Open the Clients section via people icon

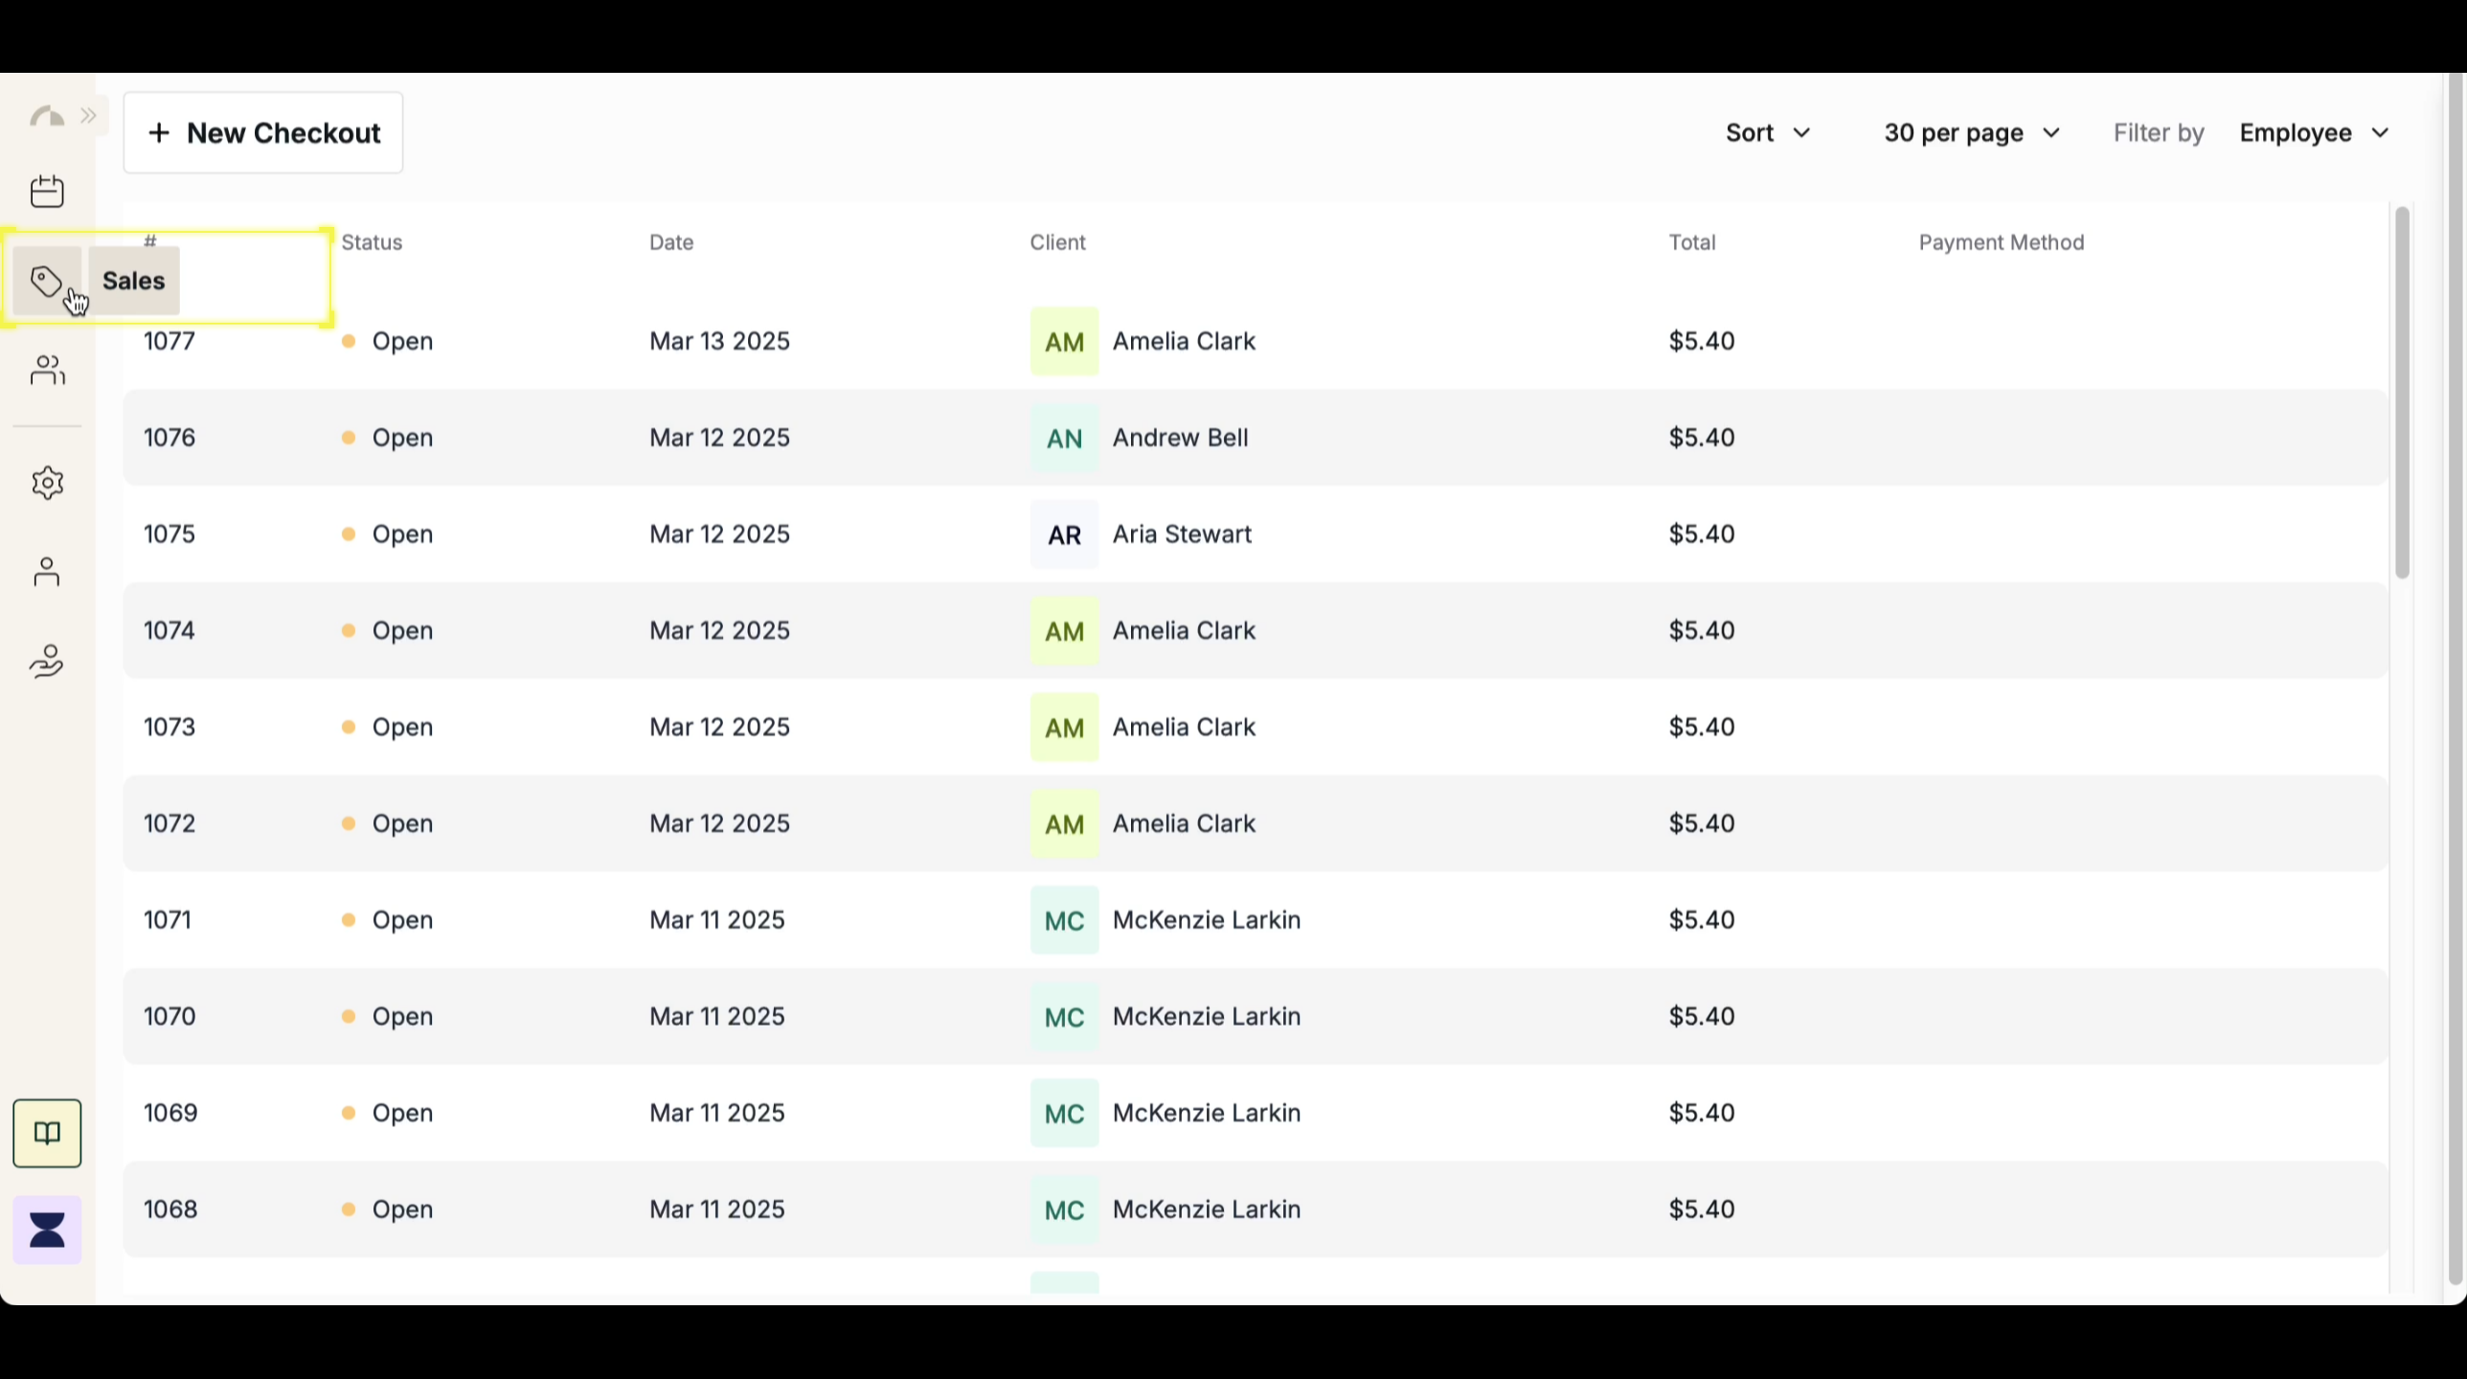(47, 371)
